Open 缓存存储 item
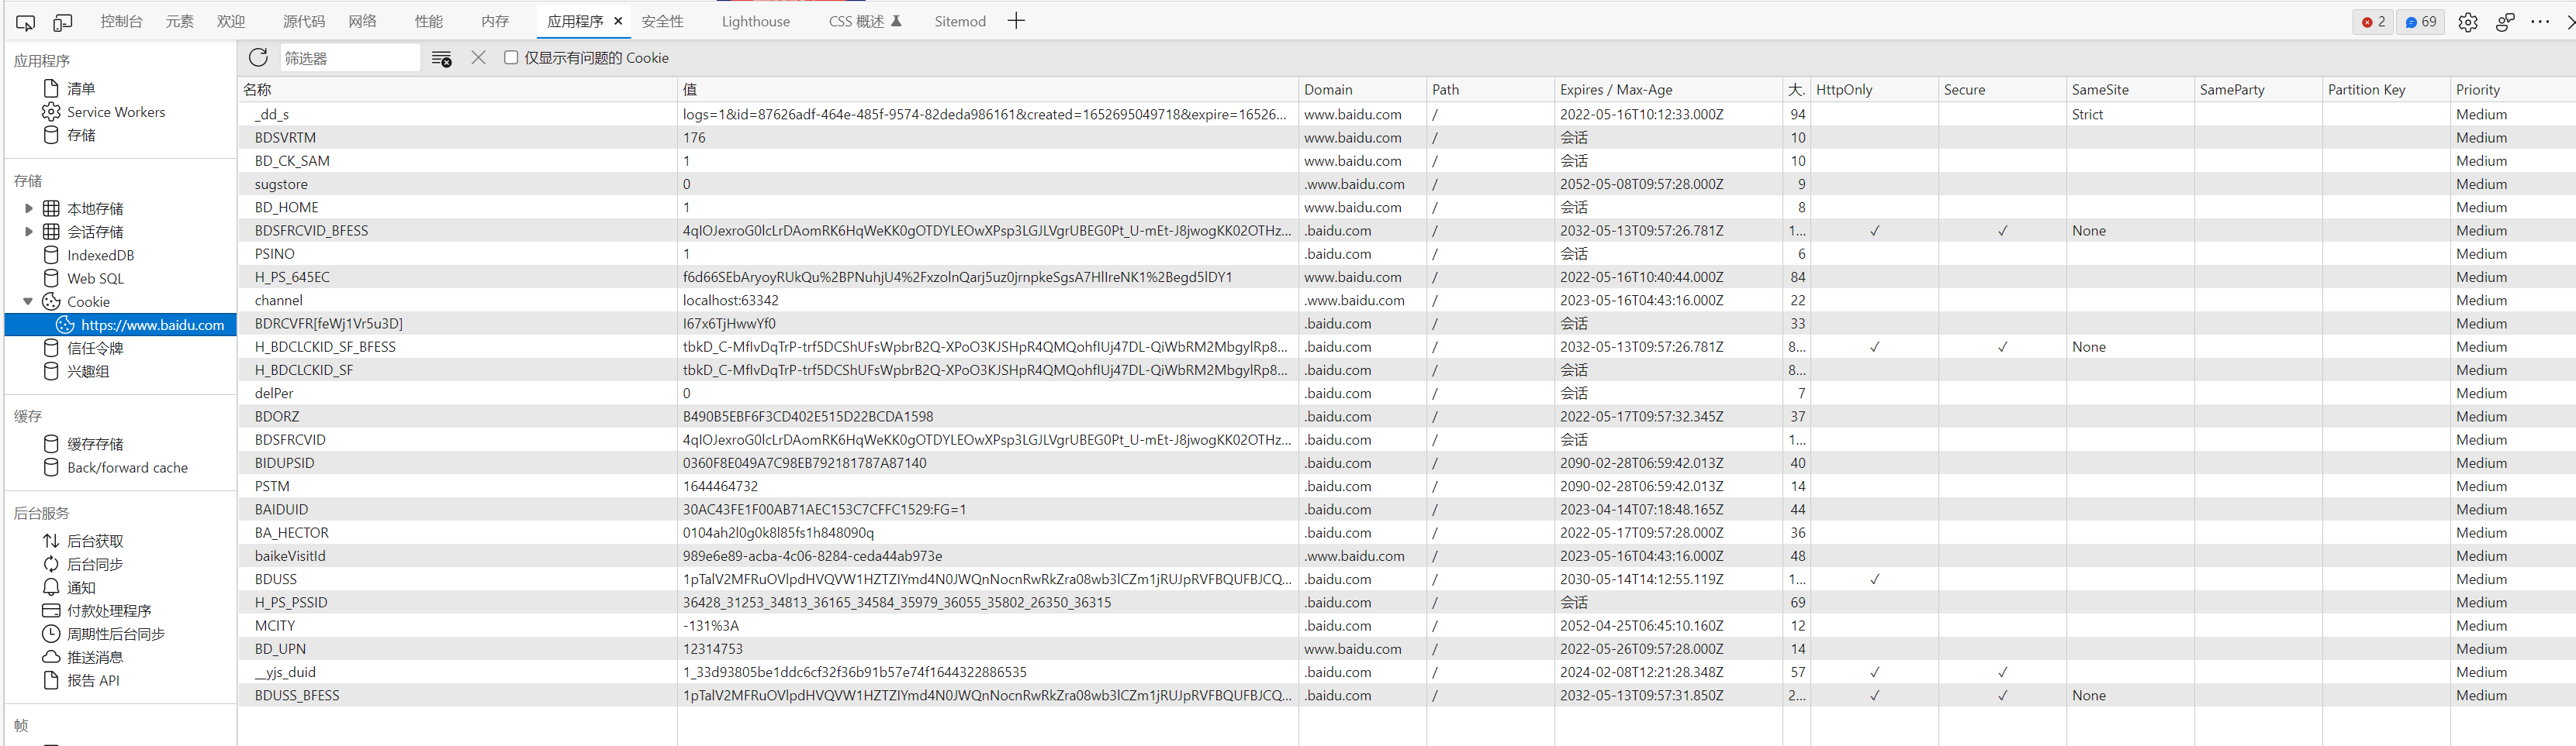 tap(95, 445)
